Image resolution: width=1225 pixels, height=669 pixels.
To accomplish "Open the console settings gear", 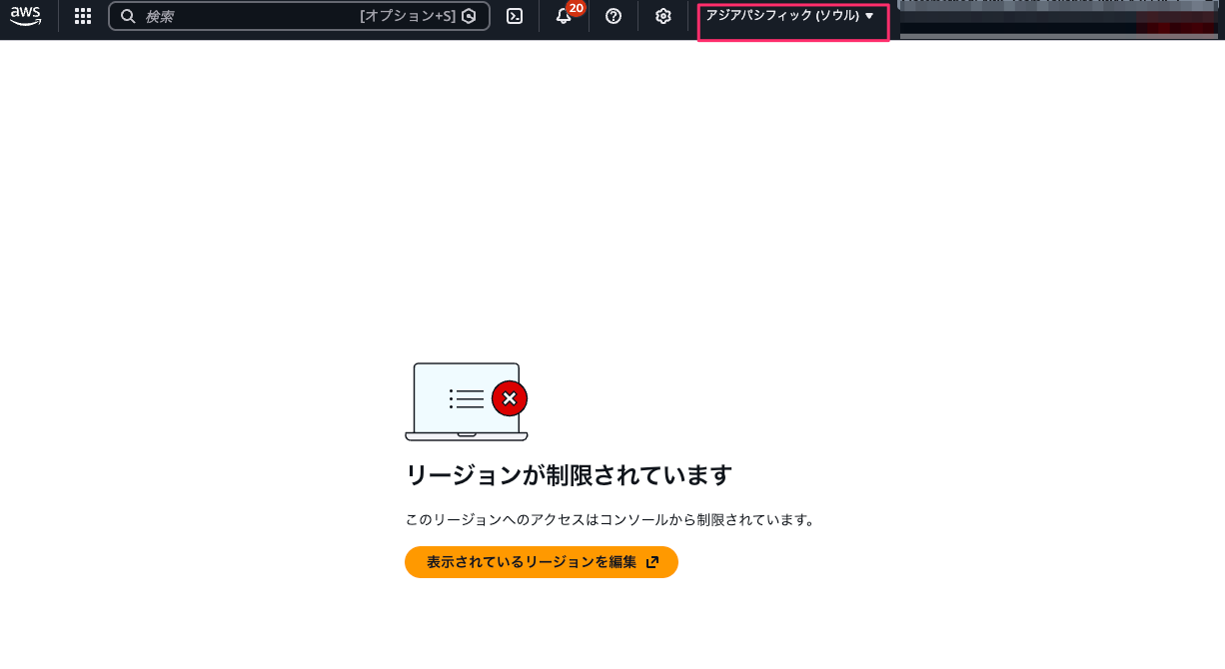I will click(x=662, y=16).
